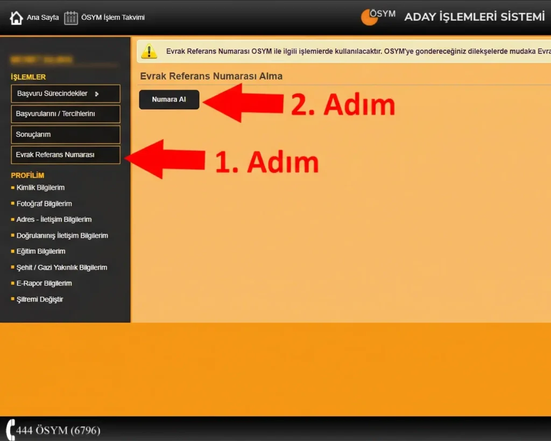551x441 pixels.
Task: Click the phone icon in the footer
Action: [11, 430]
